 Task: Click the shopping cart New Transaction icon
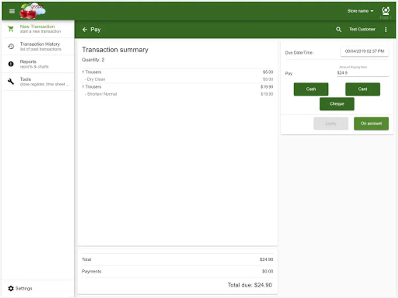(x=11, y=29)
